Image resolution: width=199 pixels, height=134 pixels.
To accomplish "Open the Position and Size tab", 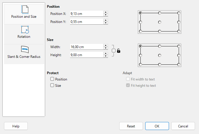I will click(x=24, y=14).
